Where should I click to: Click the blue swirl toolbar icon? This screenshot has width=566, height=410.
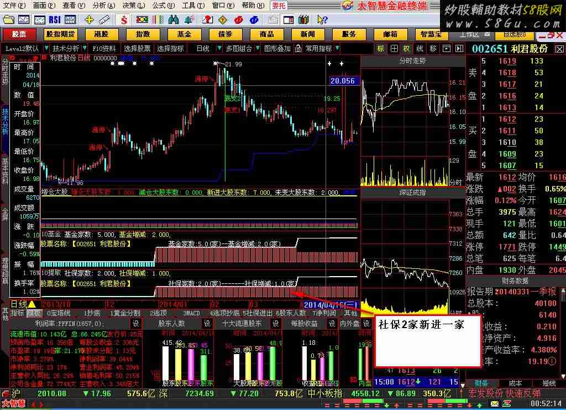click(254, 19)
